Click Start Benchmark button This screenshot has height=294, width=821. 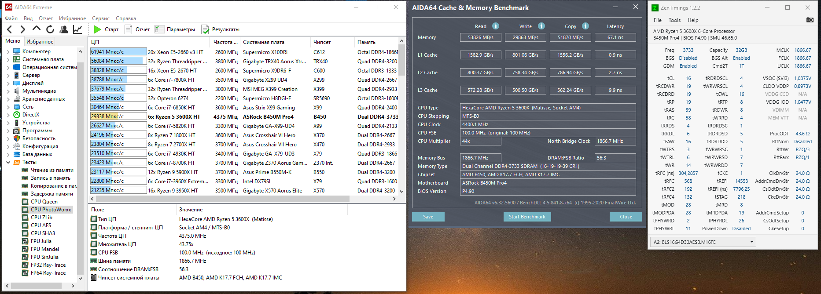(x=527, y=217)
